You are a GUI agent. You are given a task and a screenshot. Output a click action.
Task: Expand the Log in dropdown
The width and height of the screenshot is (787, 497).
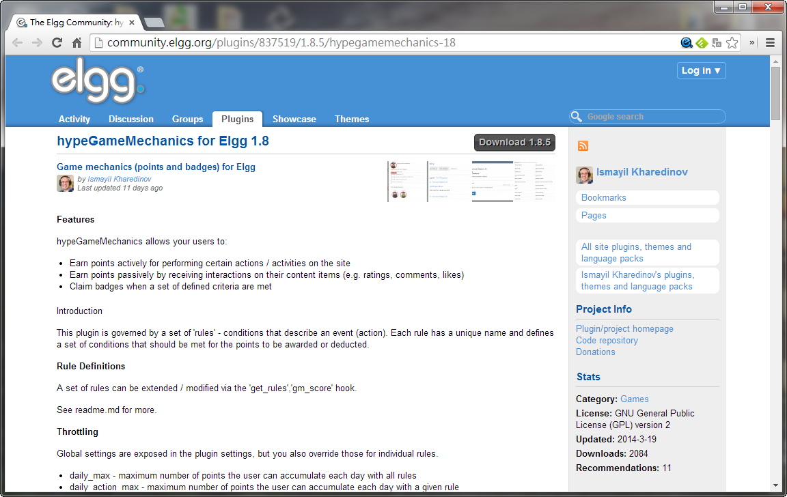pyautogui.click(x=702, y=70)
